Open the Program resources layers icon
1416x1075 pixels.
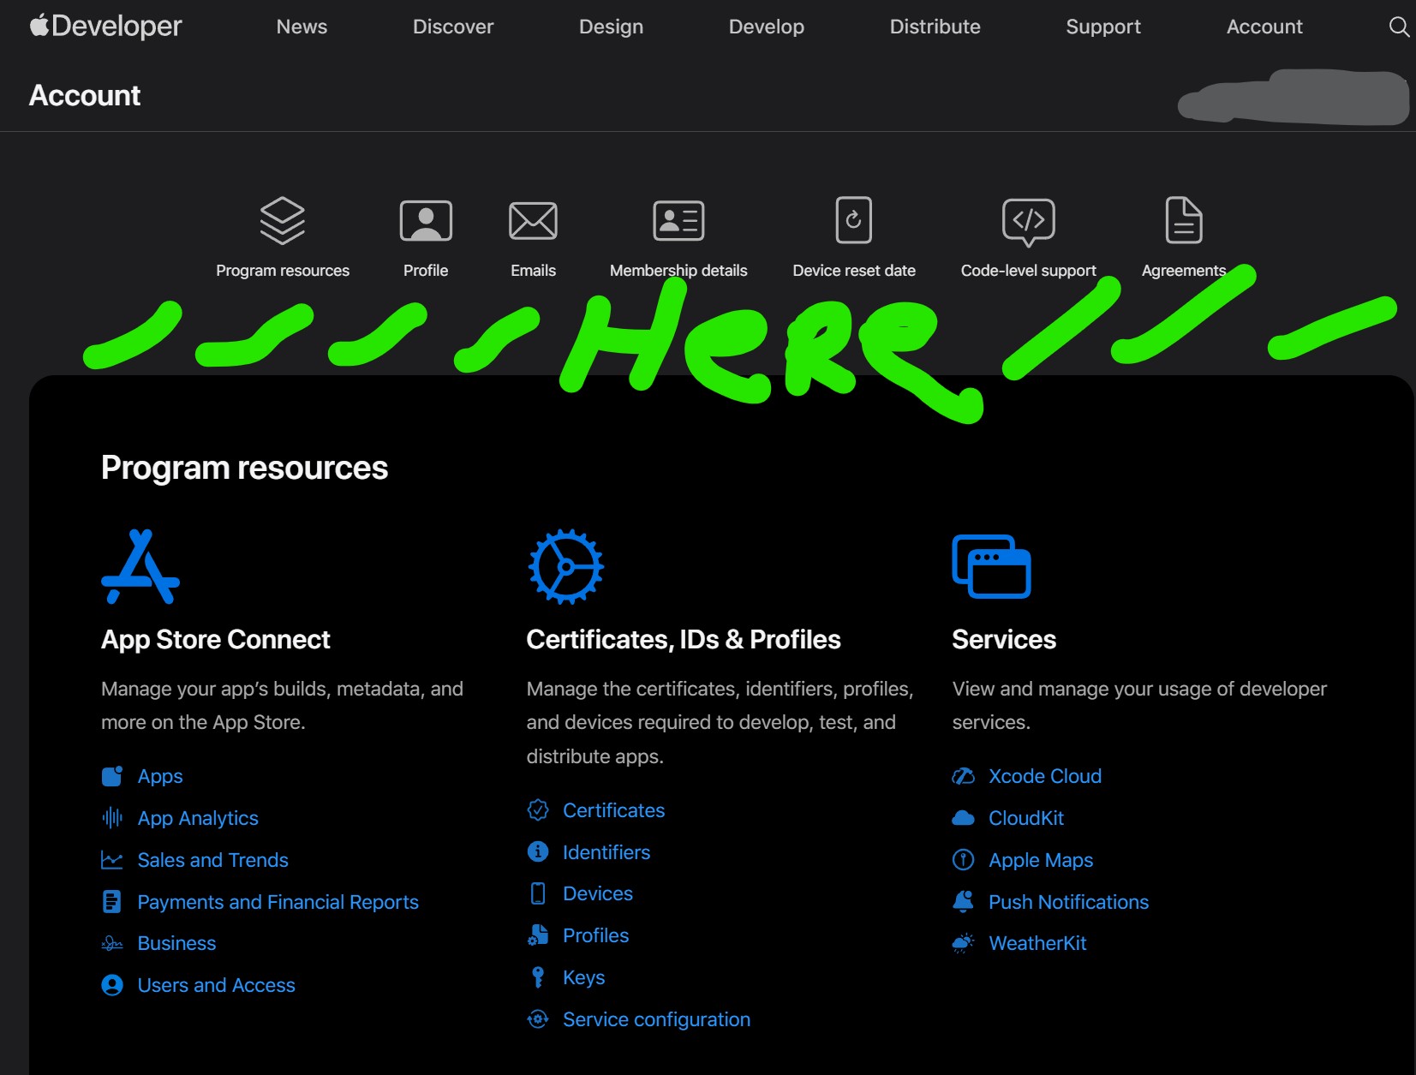click(282, 221)
